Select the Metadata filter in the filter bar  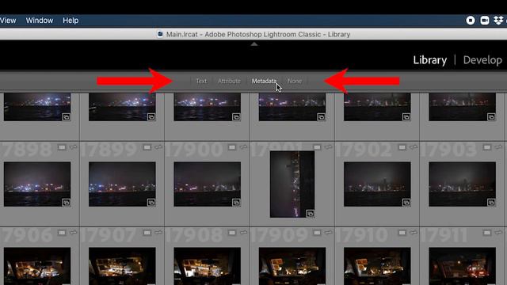264,81
